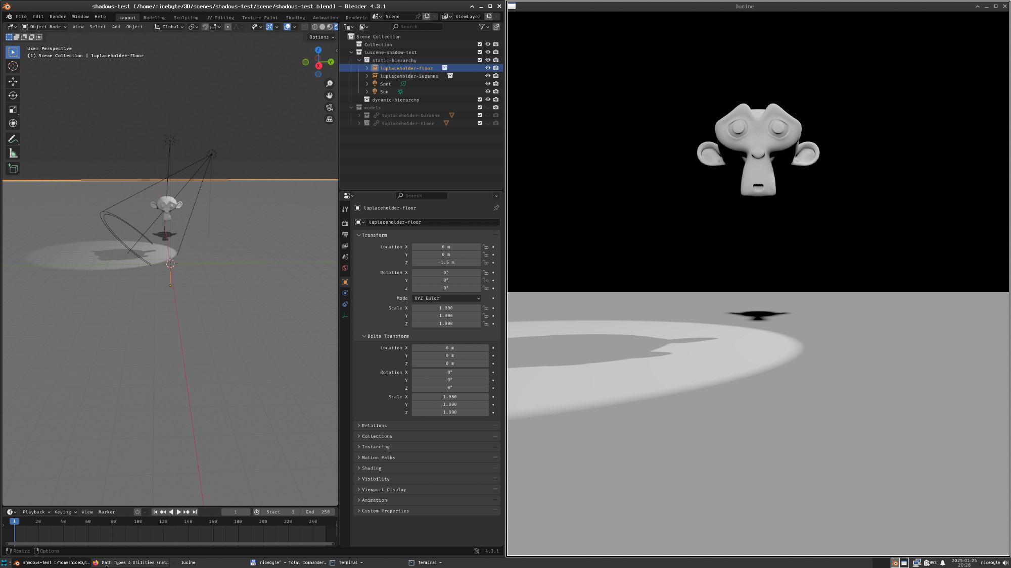Click the Location Z value field

(x=446, y=263)
